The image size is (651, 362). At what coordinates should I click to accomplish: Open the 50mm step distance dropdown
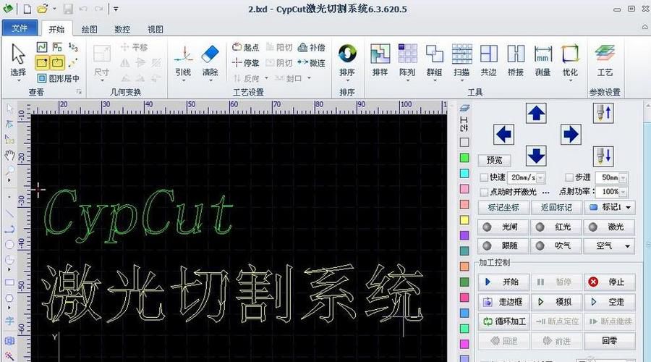point(624,178)
